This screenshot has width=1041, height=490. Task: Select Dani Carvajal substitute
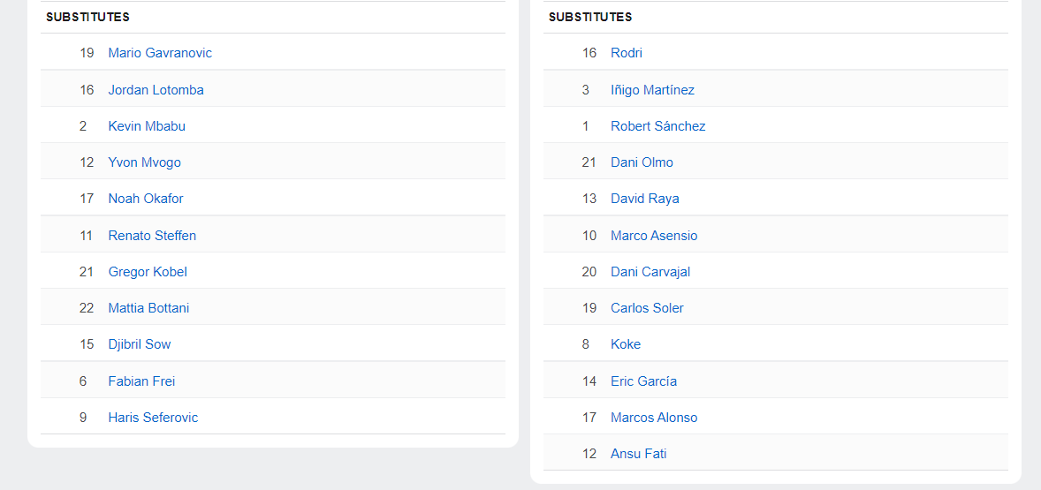(650, 272)
